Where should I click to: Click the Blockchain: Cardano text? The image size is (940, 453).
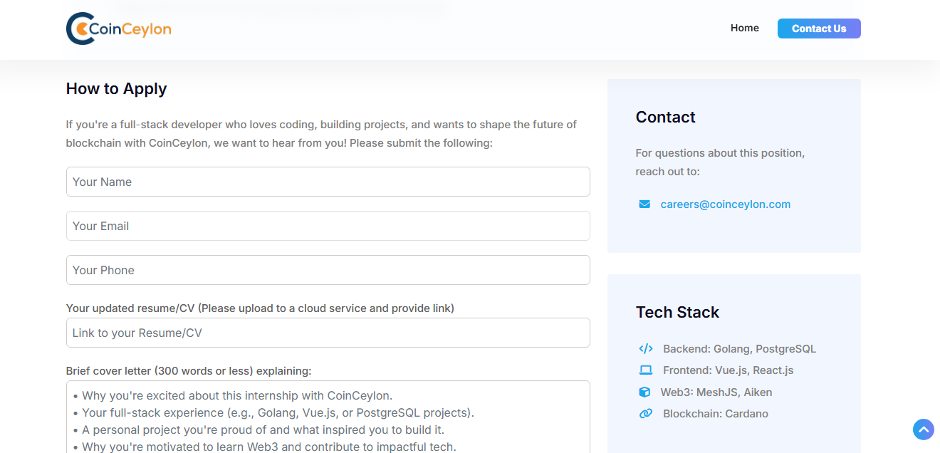715,414
